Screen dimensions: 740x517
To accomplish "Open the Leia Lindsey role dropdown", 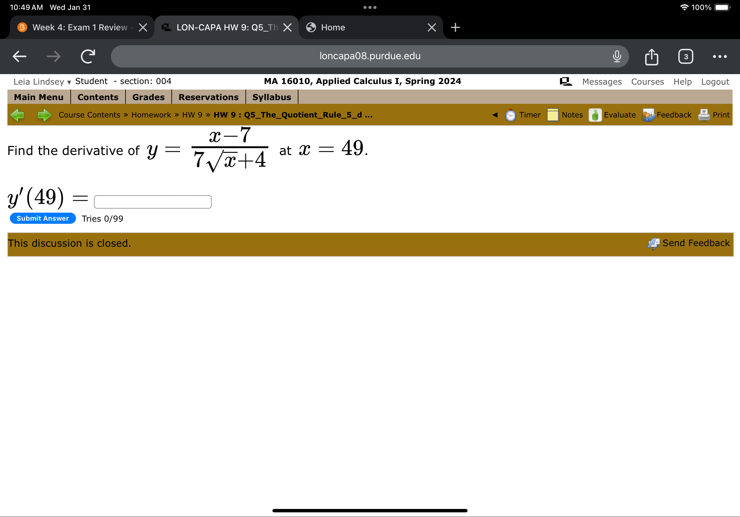I will pos(69,82).
